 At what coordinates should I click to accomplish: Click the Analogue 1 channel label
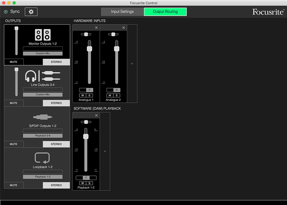click(x=86, y=100)
